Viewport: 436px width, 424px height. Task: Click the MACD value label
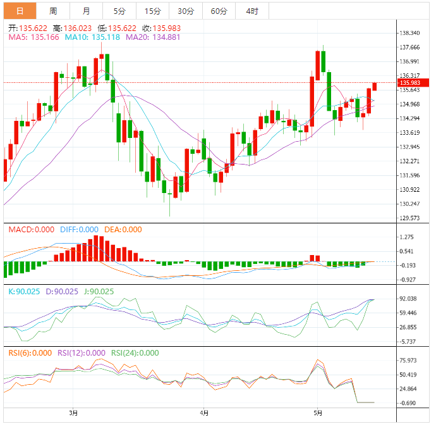tap(31, 230)
